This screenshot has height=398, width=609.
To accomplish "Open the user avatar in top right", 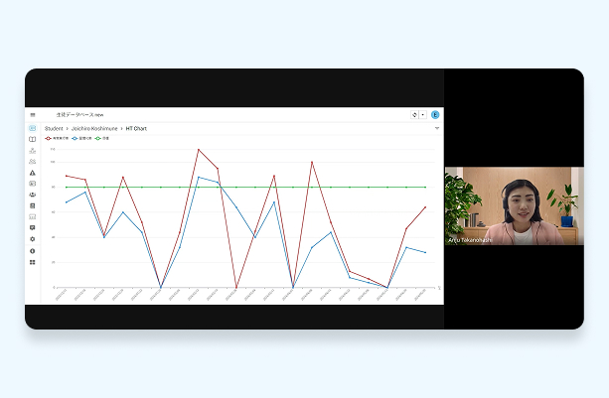I will pos(435,115).
